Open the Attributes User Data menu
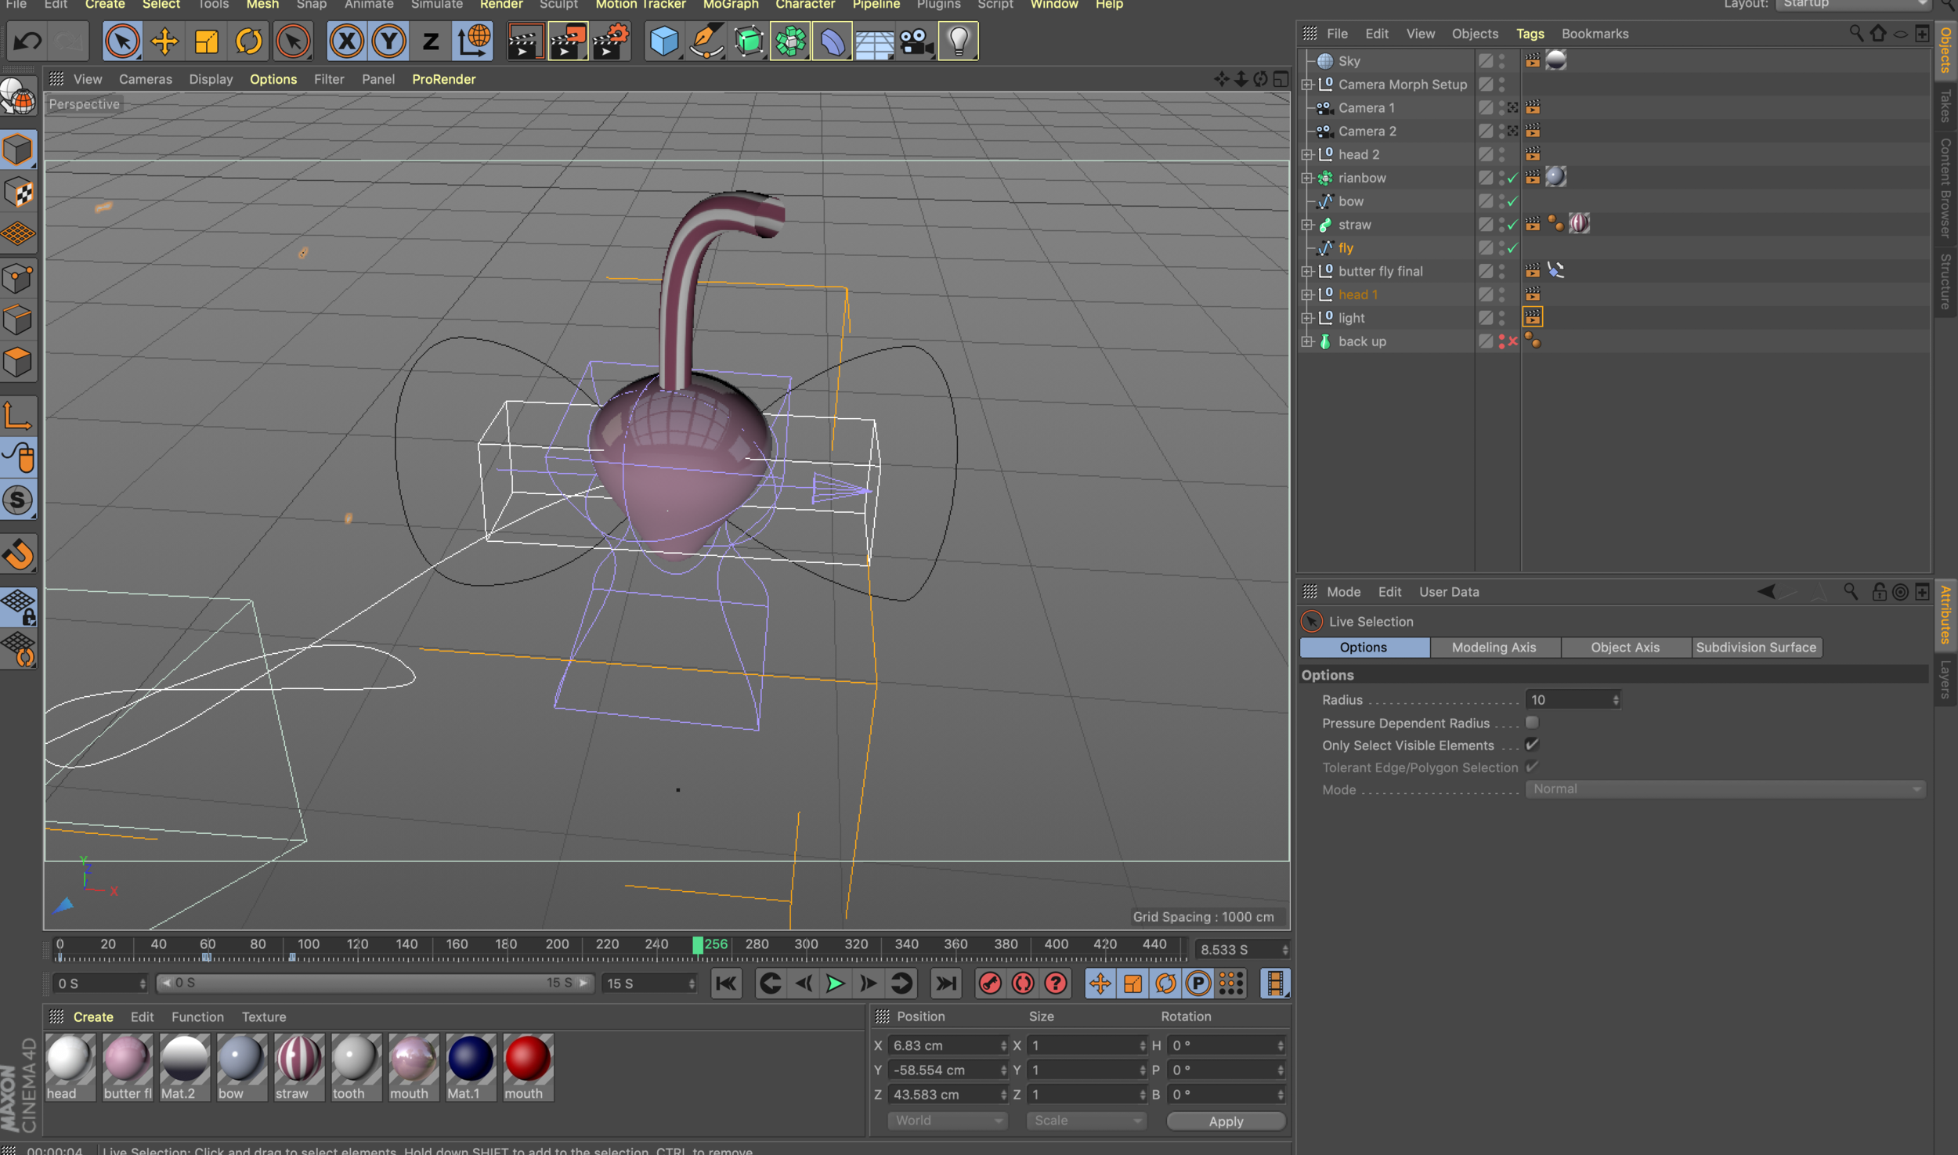1958x1155 pixels. pyautogui.click(x=1449, y=592)
